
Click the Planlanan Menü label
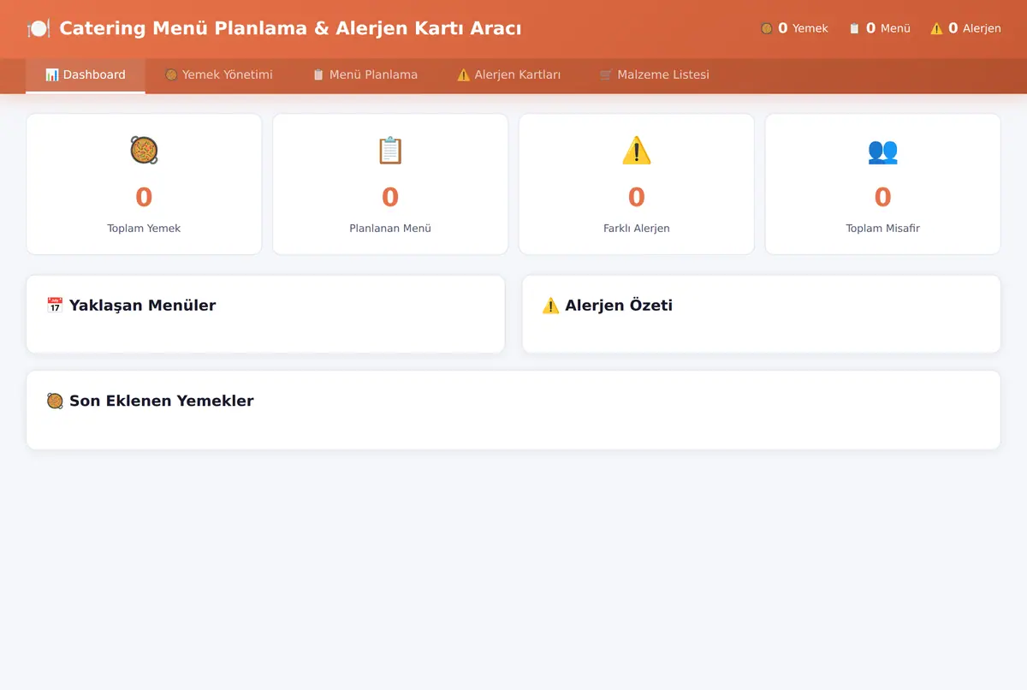(390, 229)
